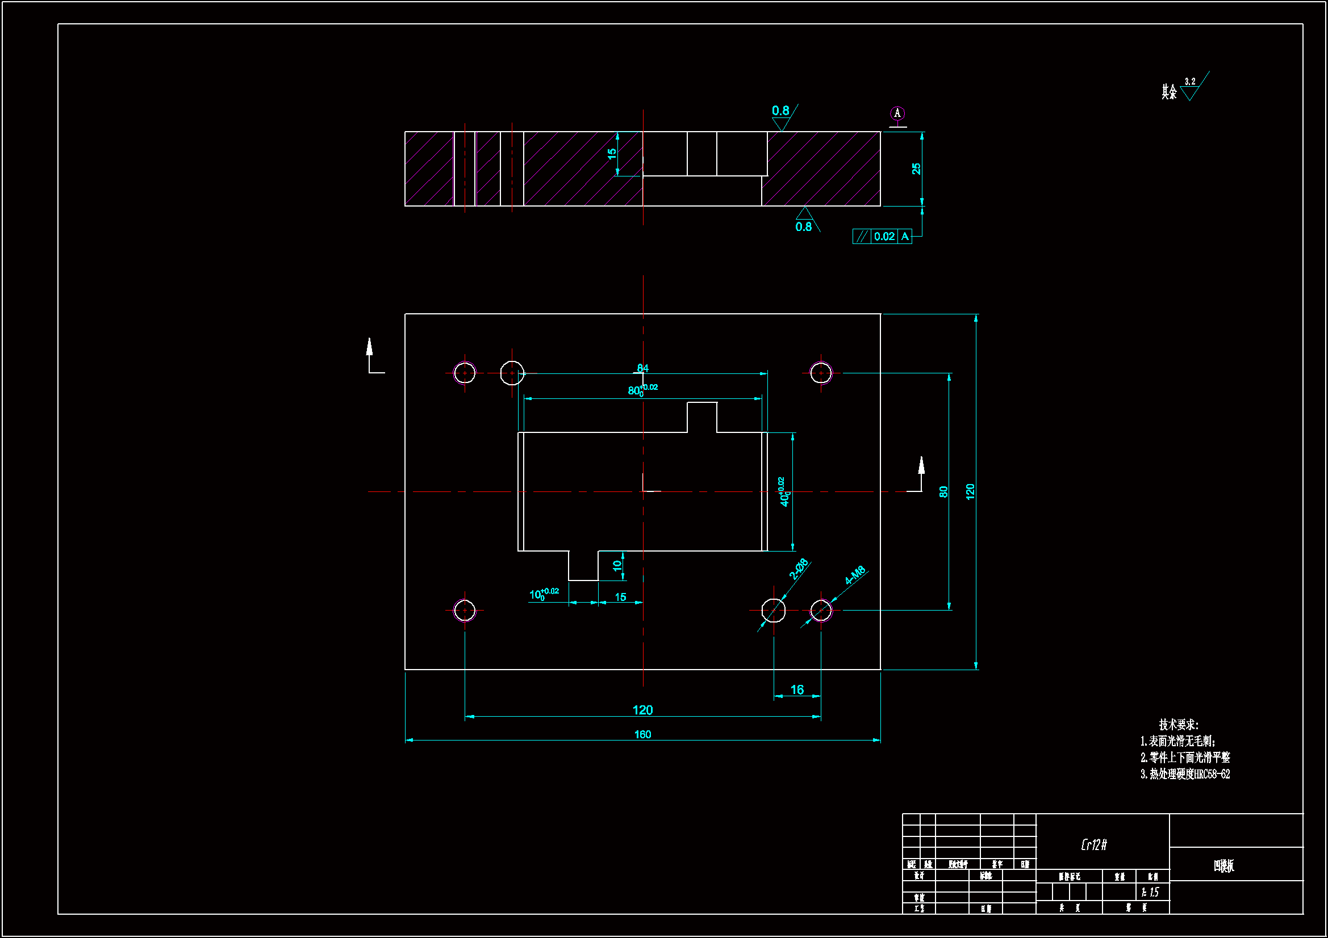Viewport: 1328px width, 938px height.
Task: Click the 1:1.5 scale value in title block
Action: [x=1150, y=893]
